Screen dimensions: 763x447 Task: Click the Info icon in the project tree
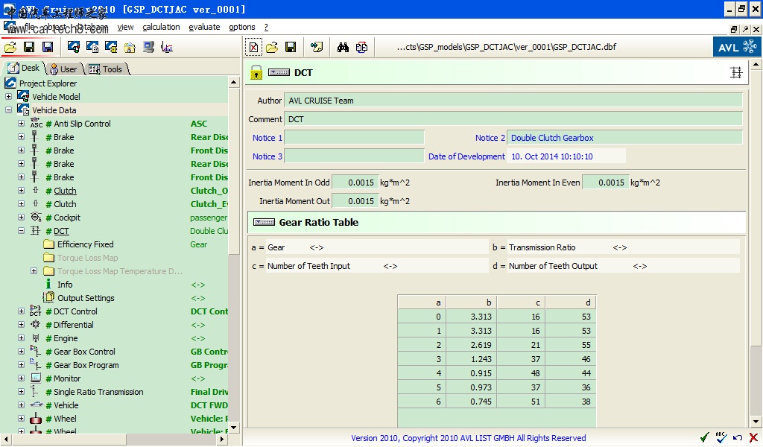point(48,284)
